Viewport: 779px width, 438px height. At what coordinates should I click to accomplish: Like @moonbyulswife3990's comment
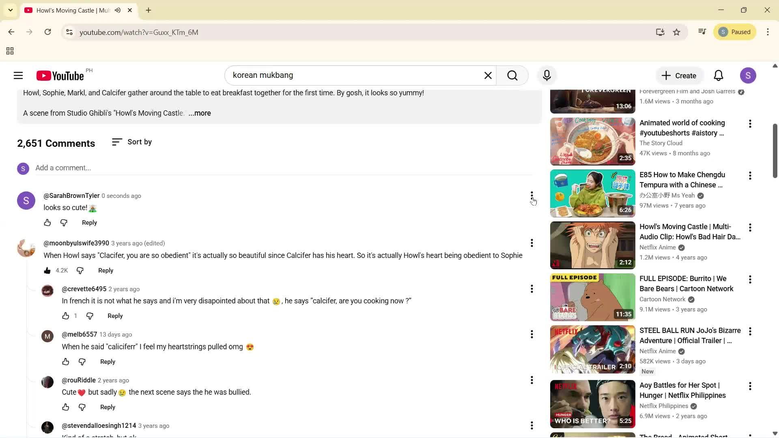click(47, 270)
